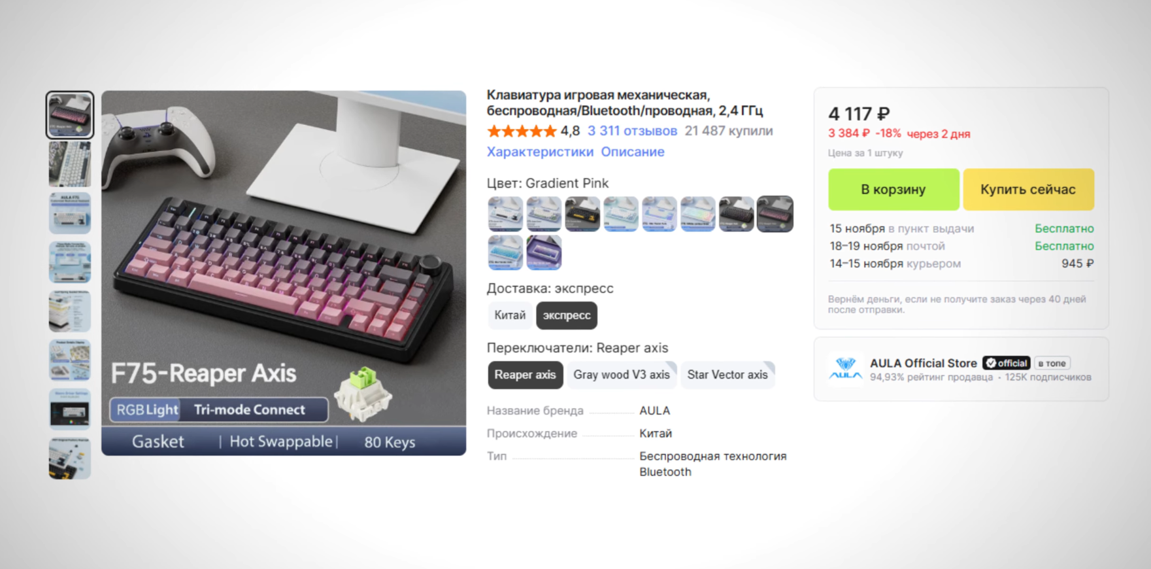Open the Описание section link
The width and height of the screenshot is (1151, 569).
pos(633,152)
